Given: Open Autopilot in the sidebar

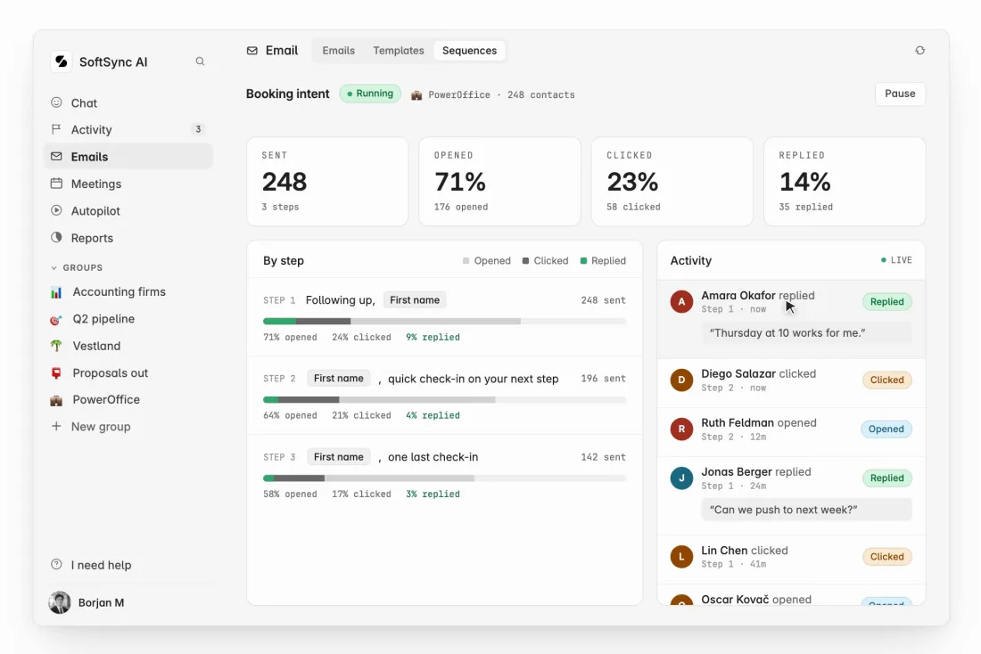Looking at the screenshot, I should click(x=128, y=210).
